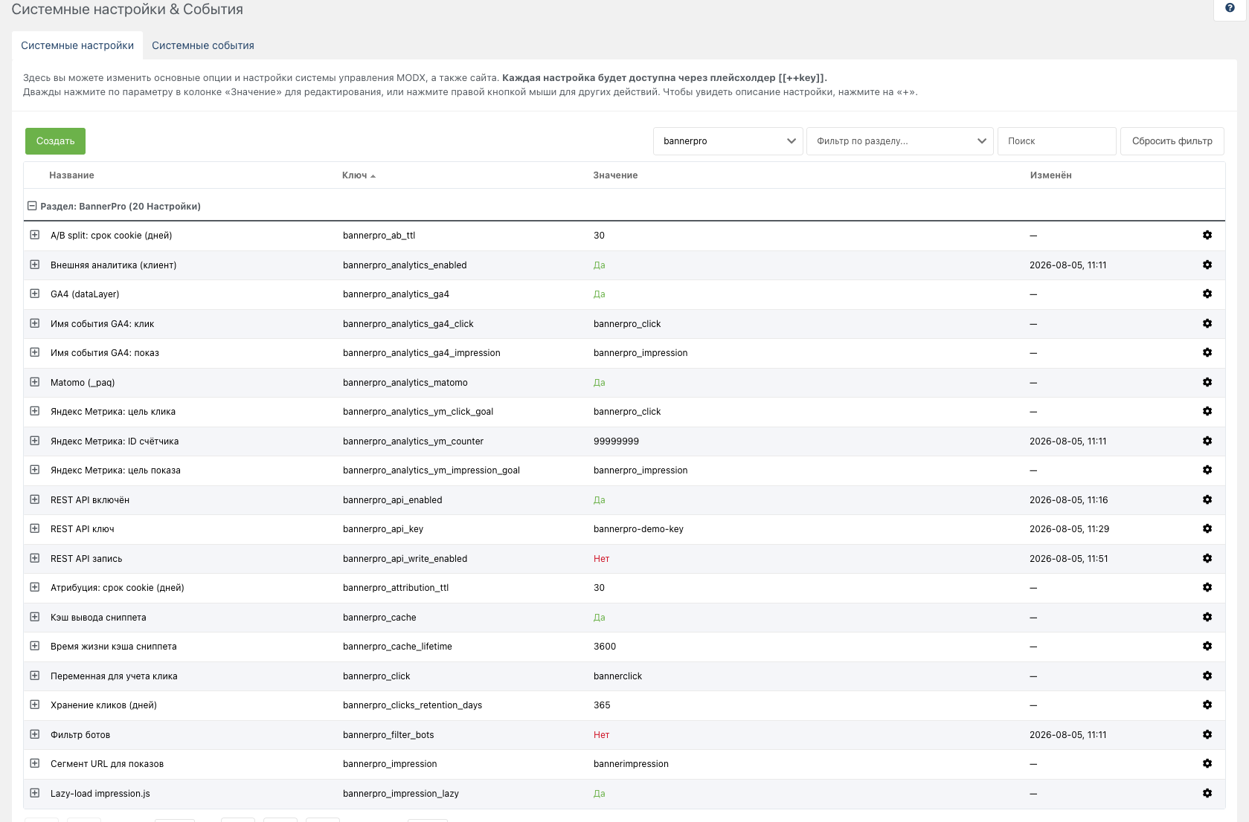1249x822 pixels.
Task: Expand description of GA4 (dataLayer) setting
Action: 34,294
